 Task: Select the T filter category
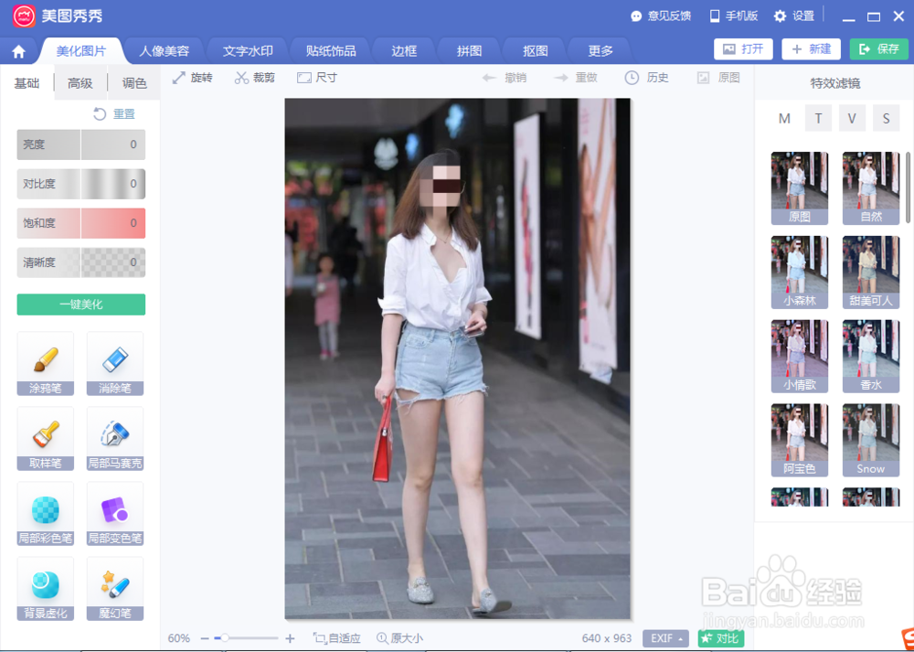click(x=818, y=118)
